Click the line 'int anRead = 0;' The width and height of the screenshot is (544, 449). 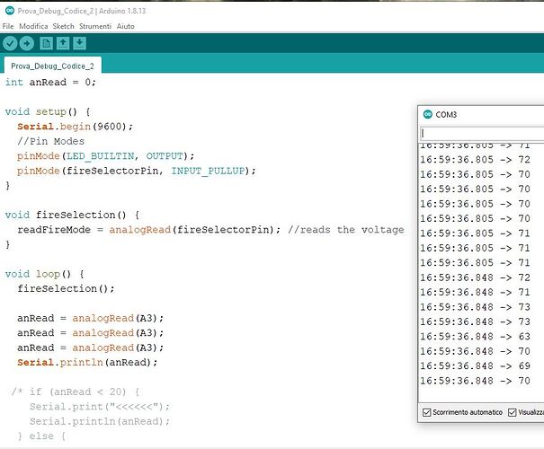[x=50, y=82]
